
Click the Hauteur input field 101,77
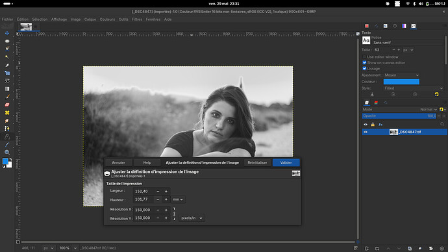pos(144,199)
